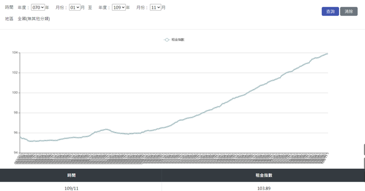Click the gray 清除 clear button
This screenshot has height=191, width=365.
349,12
